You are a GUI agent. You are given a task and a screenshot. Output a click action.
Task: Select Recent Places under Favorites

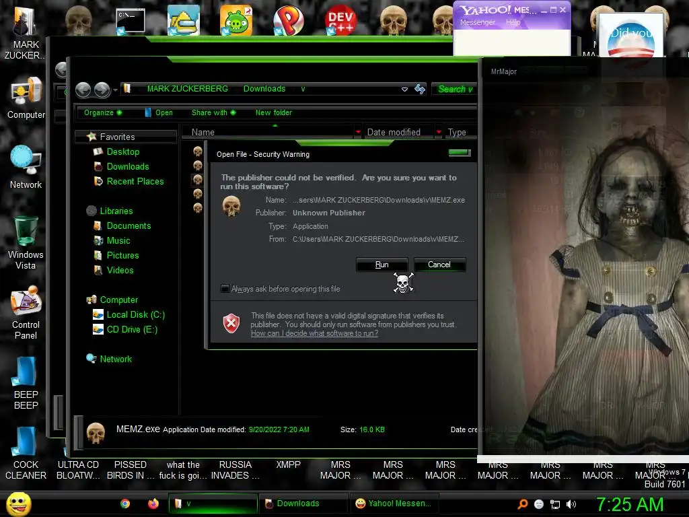[x=135, y=181]
